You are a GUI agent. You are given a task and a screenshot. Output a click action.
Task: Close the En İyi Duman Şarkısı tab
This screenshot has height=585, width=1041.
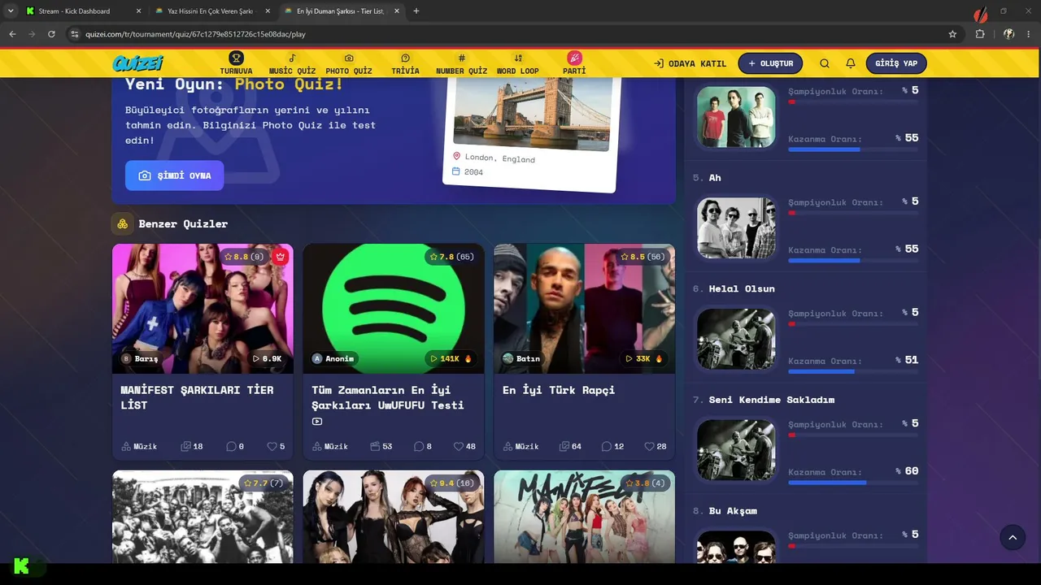point(396,11)
